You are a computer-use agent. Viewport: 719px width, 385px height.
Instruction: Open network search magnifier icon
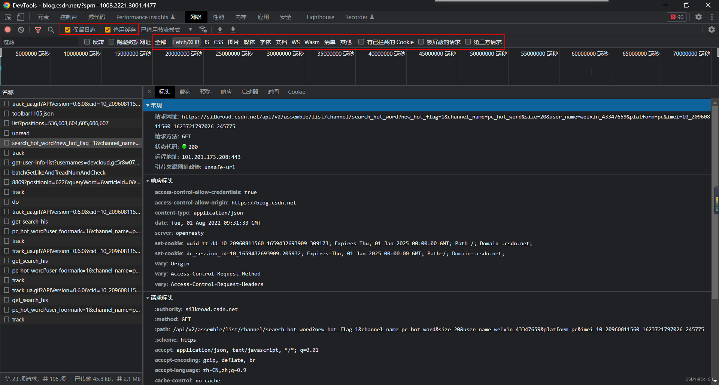click(x=51, y=30)
